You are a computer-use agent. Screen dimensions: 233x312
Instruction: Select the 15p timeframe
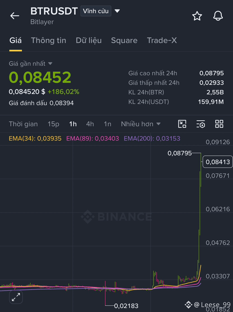coord(53,124)
